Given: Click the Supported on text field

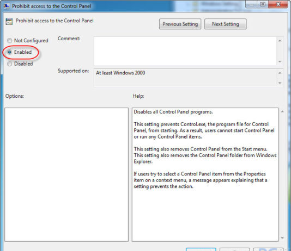Looking at the screenshot, I should coord(185,78).
